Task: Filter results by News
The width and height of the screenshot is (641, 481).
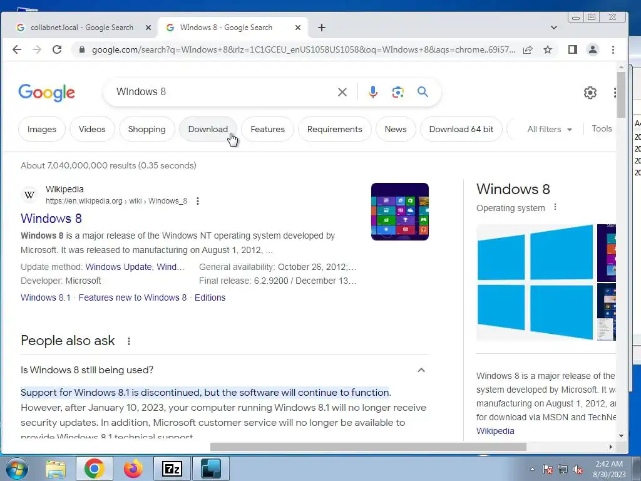Action: click(x=396, y=129)
